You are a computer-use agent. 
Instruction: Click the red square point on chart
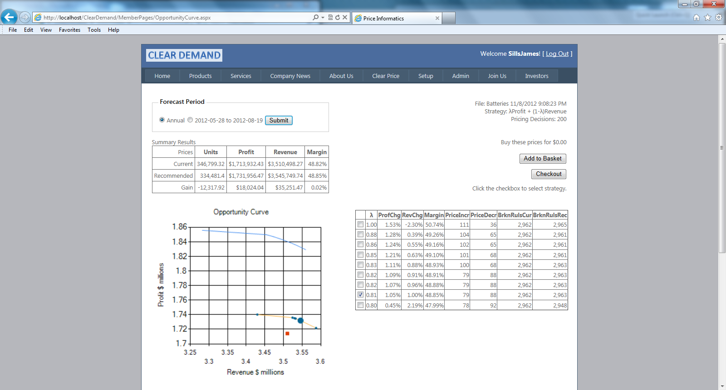287,333
